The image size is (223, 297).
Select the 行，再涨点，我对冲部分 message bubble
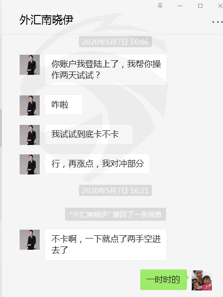[97, 164]
